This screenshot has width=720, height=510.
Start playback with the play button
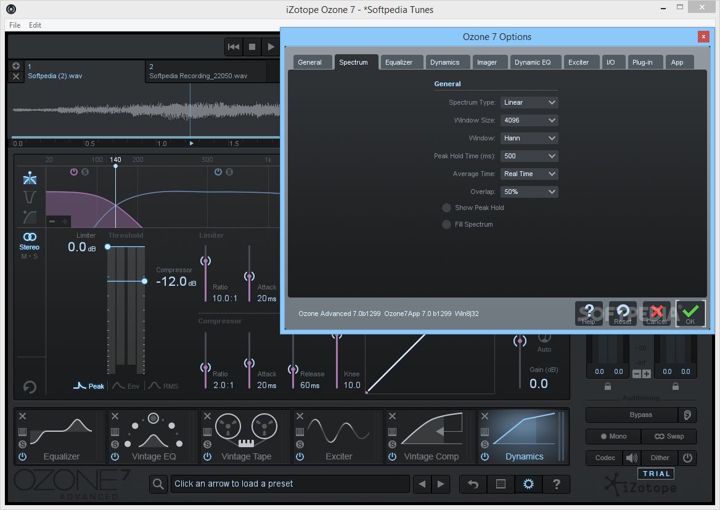click(x=271, y=47)
